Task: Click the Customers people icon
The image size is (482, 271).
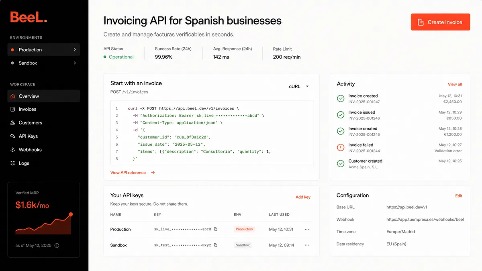Action: (13, 123)
